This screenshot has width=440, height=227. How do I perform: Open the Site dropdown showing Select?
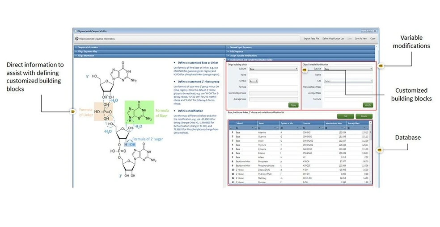pos(348,81)
